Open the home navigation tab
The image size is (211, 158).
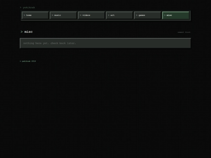click(x=35, y=15)
